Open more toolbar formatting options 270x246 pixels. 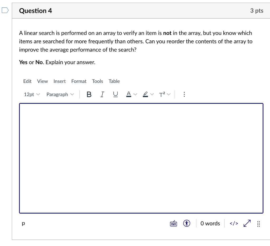[184, 94]
